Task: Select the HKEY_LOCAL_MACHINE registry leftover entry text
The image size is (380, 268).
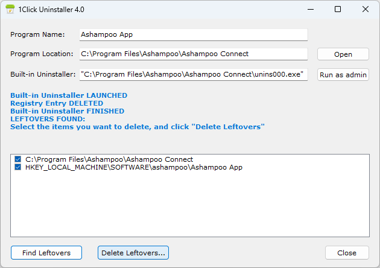Action: tap(134, 167)
